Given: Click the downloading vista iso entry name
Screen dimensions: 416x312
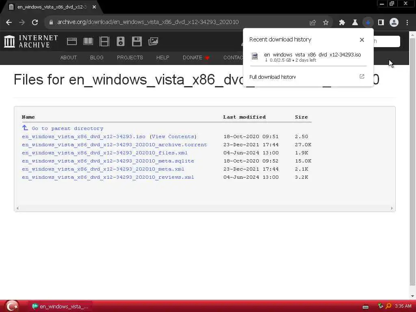Looking at the screenshot, I should coord(312,55).
